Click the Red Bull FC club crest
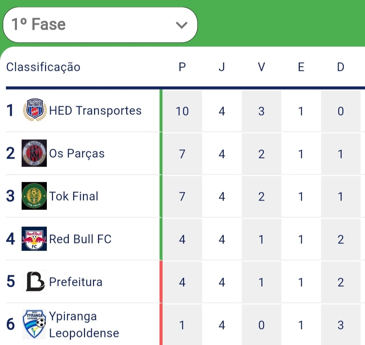Screen dimensions: 365x345 [x=35, y=239]
